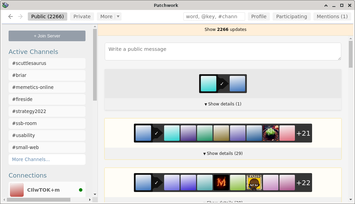Open the More menu
This screenshot has width=355, height=204.
point(106,16)
